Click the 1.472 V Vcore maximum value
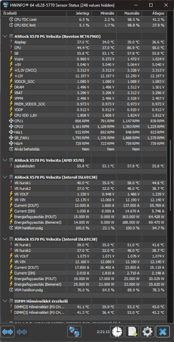 point(133,59)
